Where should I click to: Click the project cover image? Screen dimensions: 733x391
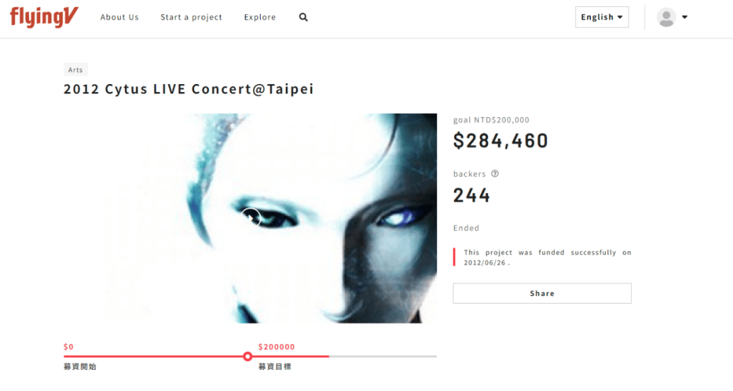click(x=250, y=218)
